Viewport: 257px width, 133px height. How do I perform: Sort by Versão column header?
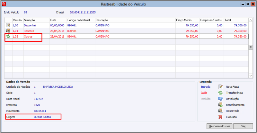click(18, 20)
